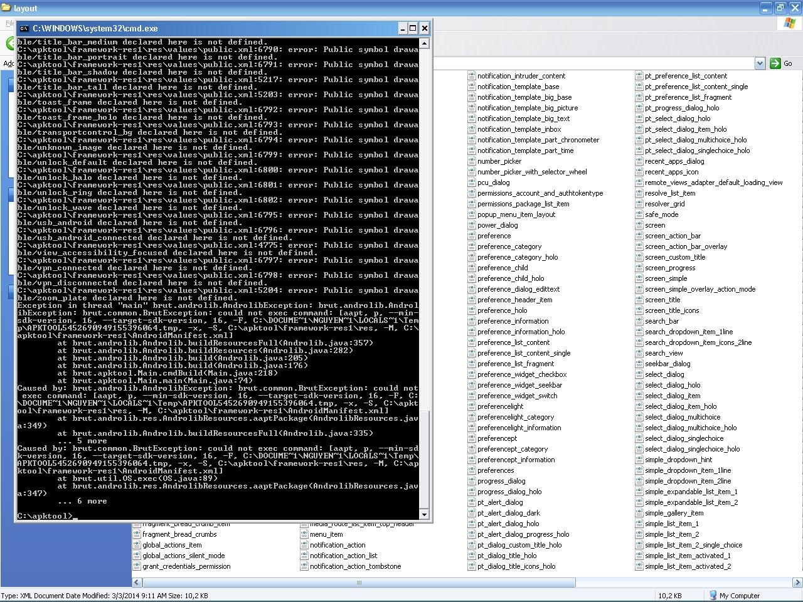Screen dimensions: 803x602
Task: Click the file list horizontal scroll left arrow
Action: (137, 583)
